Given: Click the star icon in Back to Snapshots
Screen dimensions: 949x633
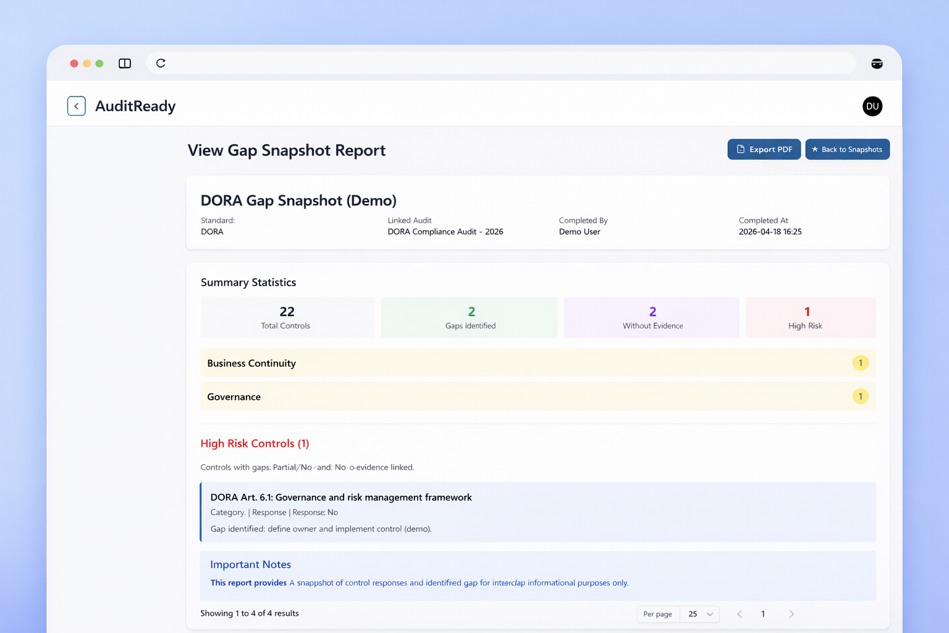Looking at the screenshot, I should tap(814, 150).
